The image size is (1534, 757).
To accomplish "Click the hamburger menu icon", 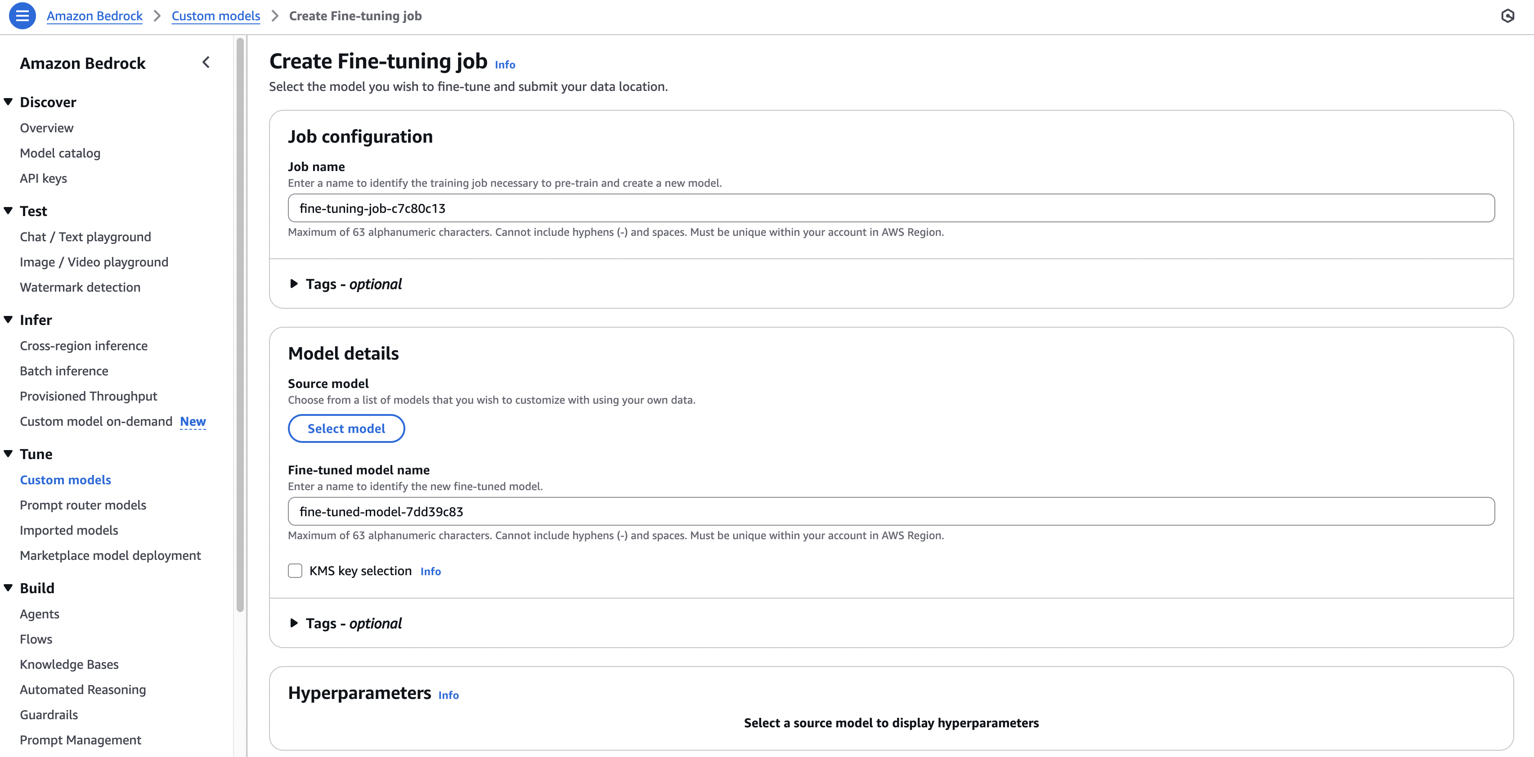I will click(x=22, y=16).
